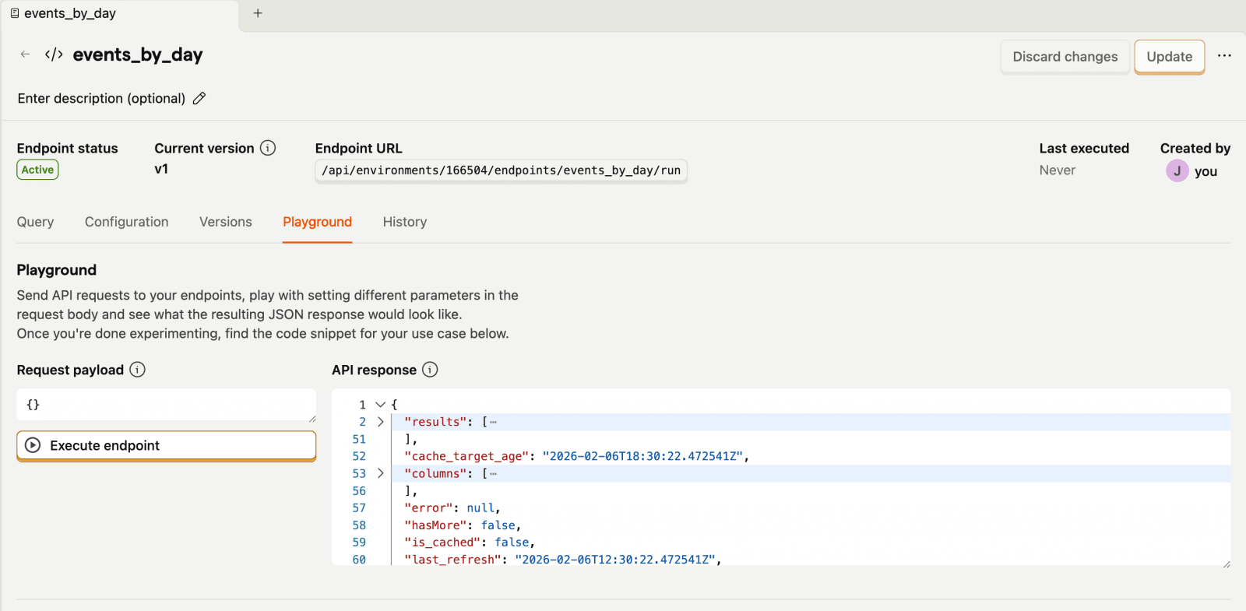Show Request payload info icon
The width and height of the screenshot is (1246, 611).
pyautogui.click(x=137, y=370)
